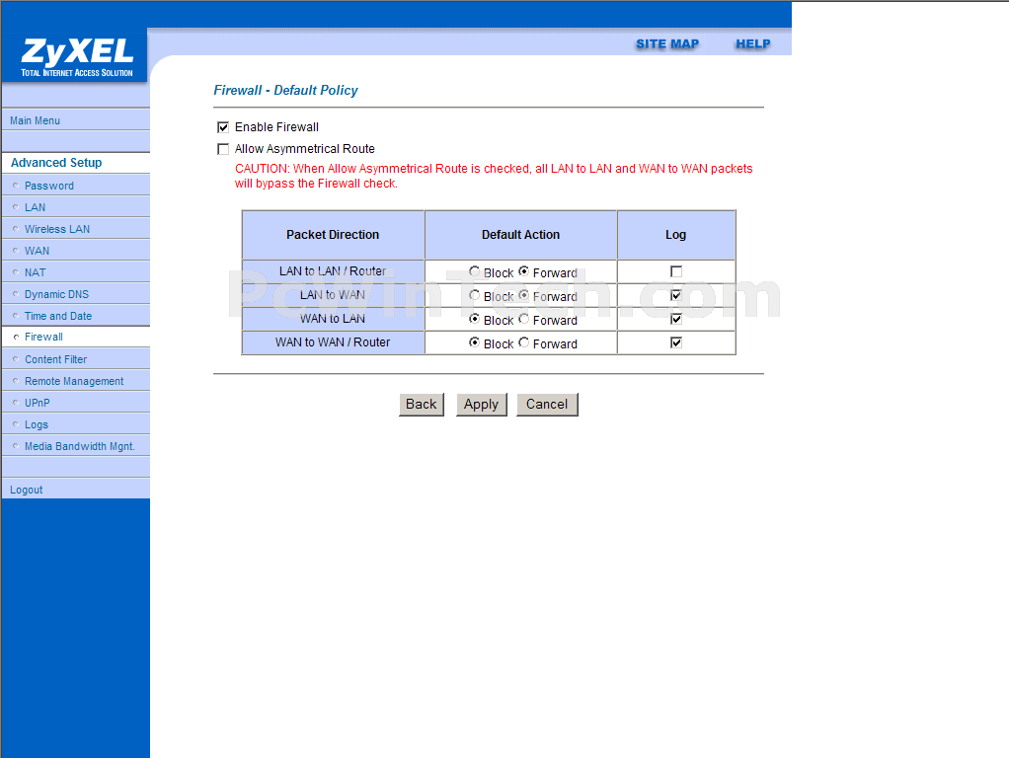Viewport: 1009px width, 758px height.
Task: Select Block for WAN to WAN / Router
Action: pyautogui.click(x=474, y=342)
